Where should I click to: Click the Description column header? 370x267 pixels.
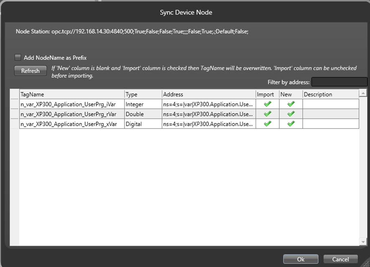tap(330, 95)
